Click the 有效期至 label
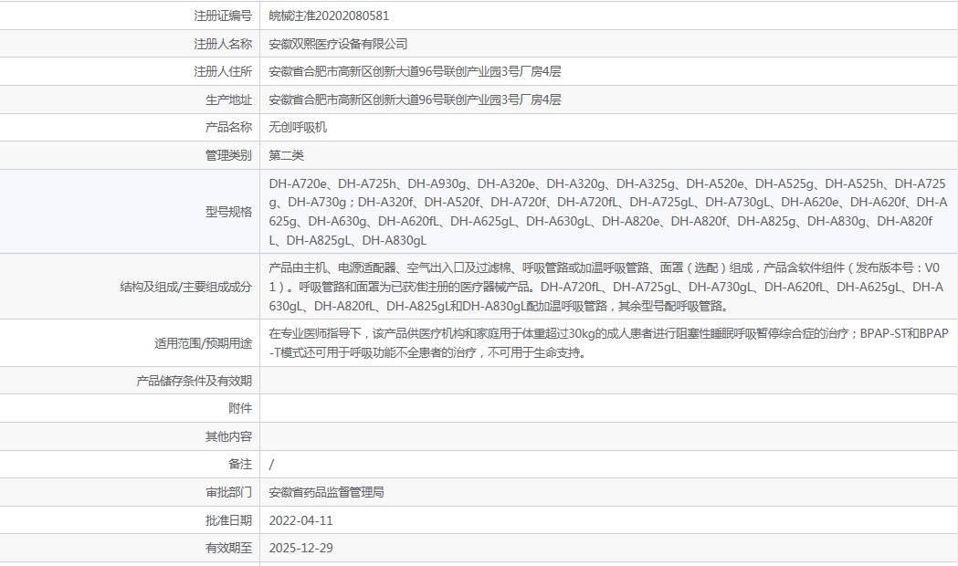 (228, 548)
